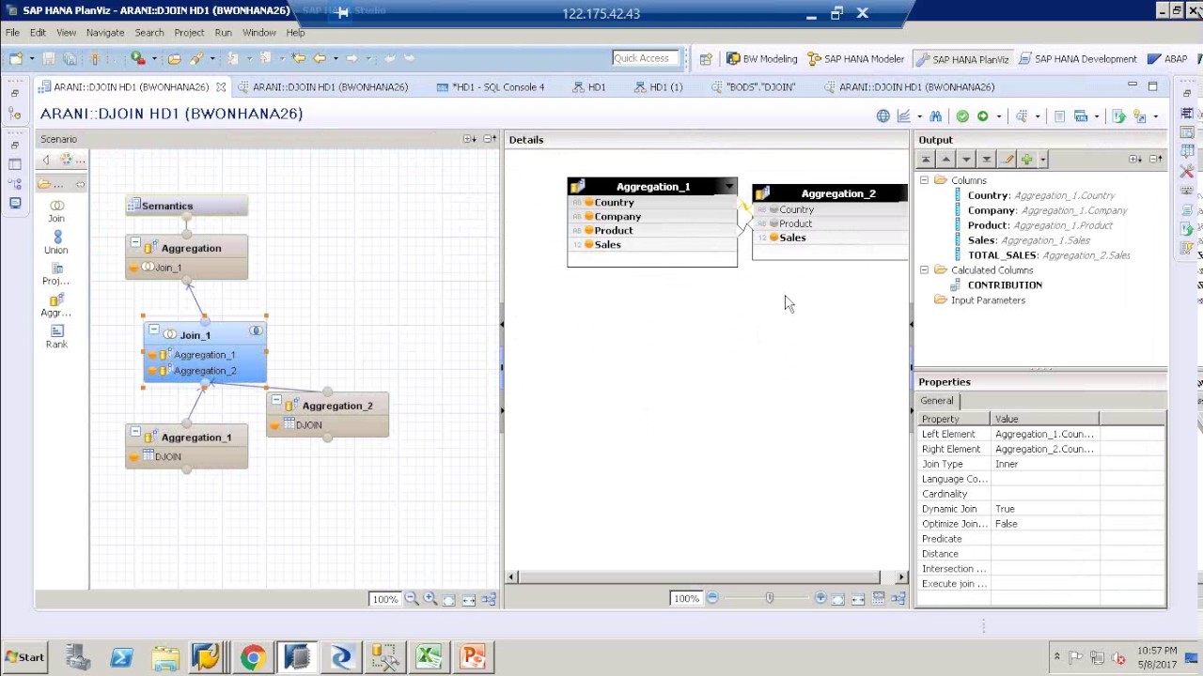Click the Open folder icon in toolbar
Viewport: 1203px width, 676px height.
tap(174, 58)
